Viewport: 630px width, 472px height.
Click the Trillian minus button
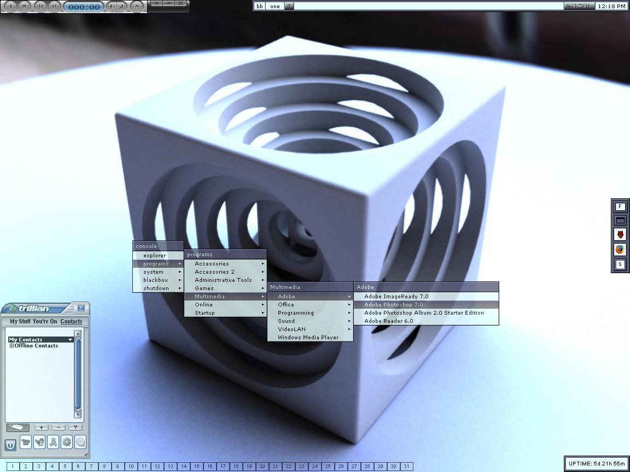(59, 427)
